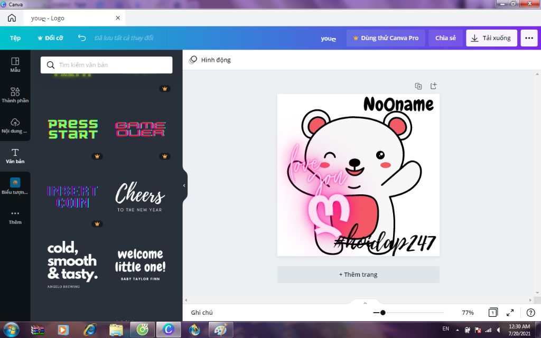This screenshot has height=338, width=541.
Task: Select the #hoidap247 text on canvas
Action: [385, 240]
